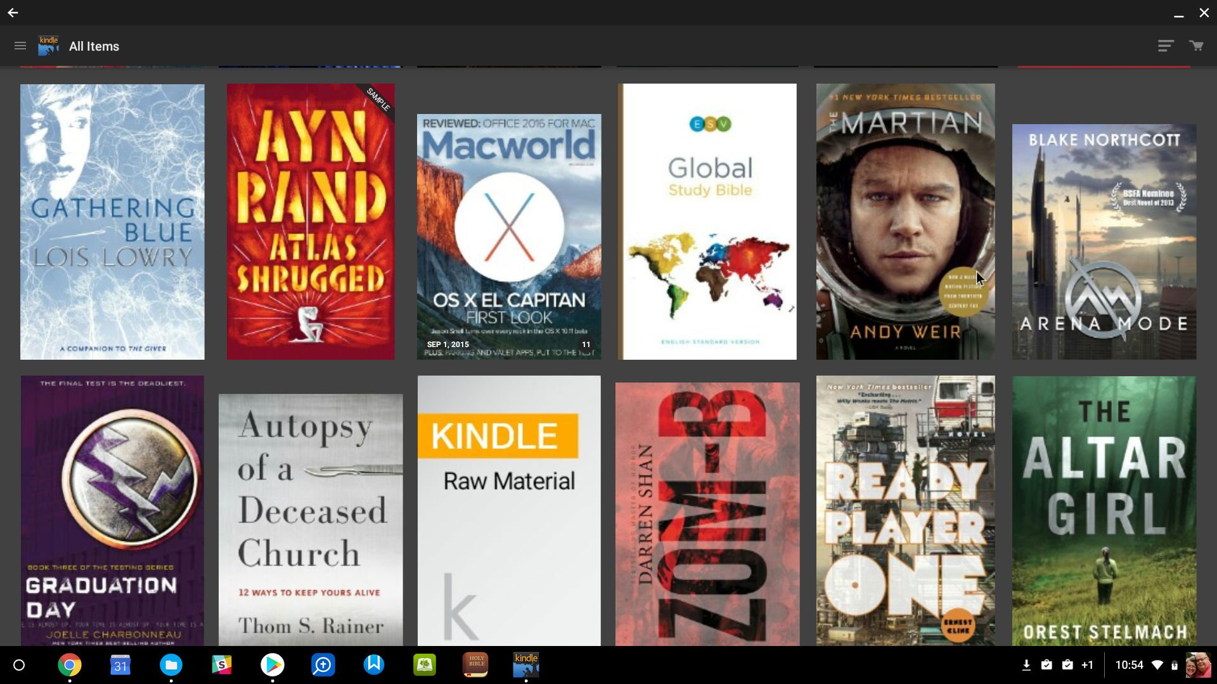Open Google Calendar from the shelf
The height and width of the screenshot is (684, 1217).
(120, 665)
